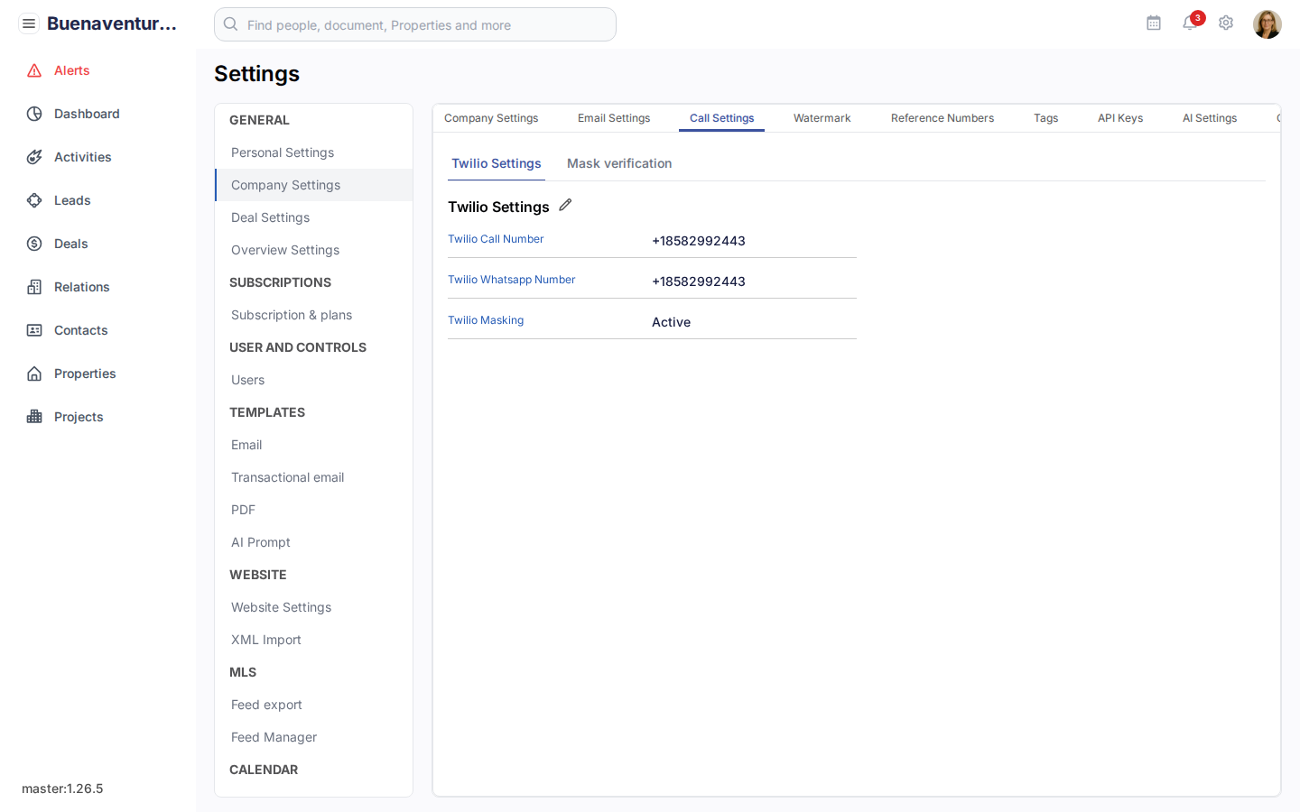Image resolution: width=1300 pixels, height=812 pixels.
Task: Open Overview Settings
Action: [313, 250]
